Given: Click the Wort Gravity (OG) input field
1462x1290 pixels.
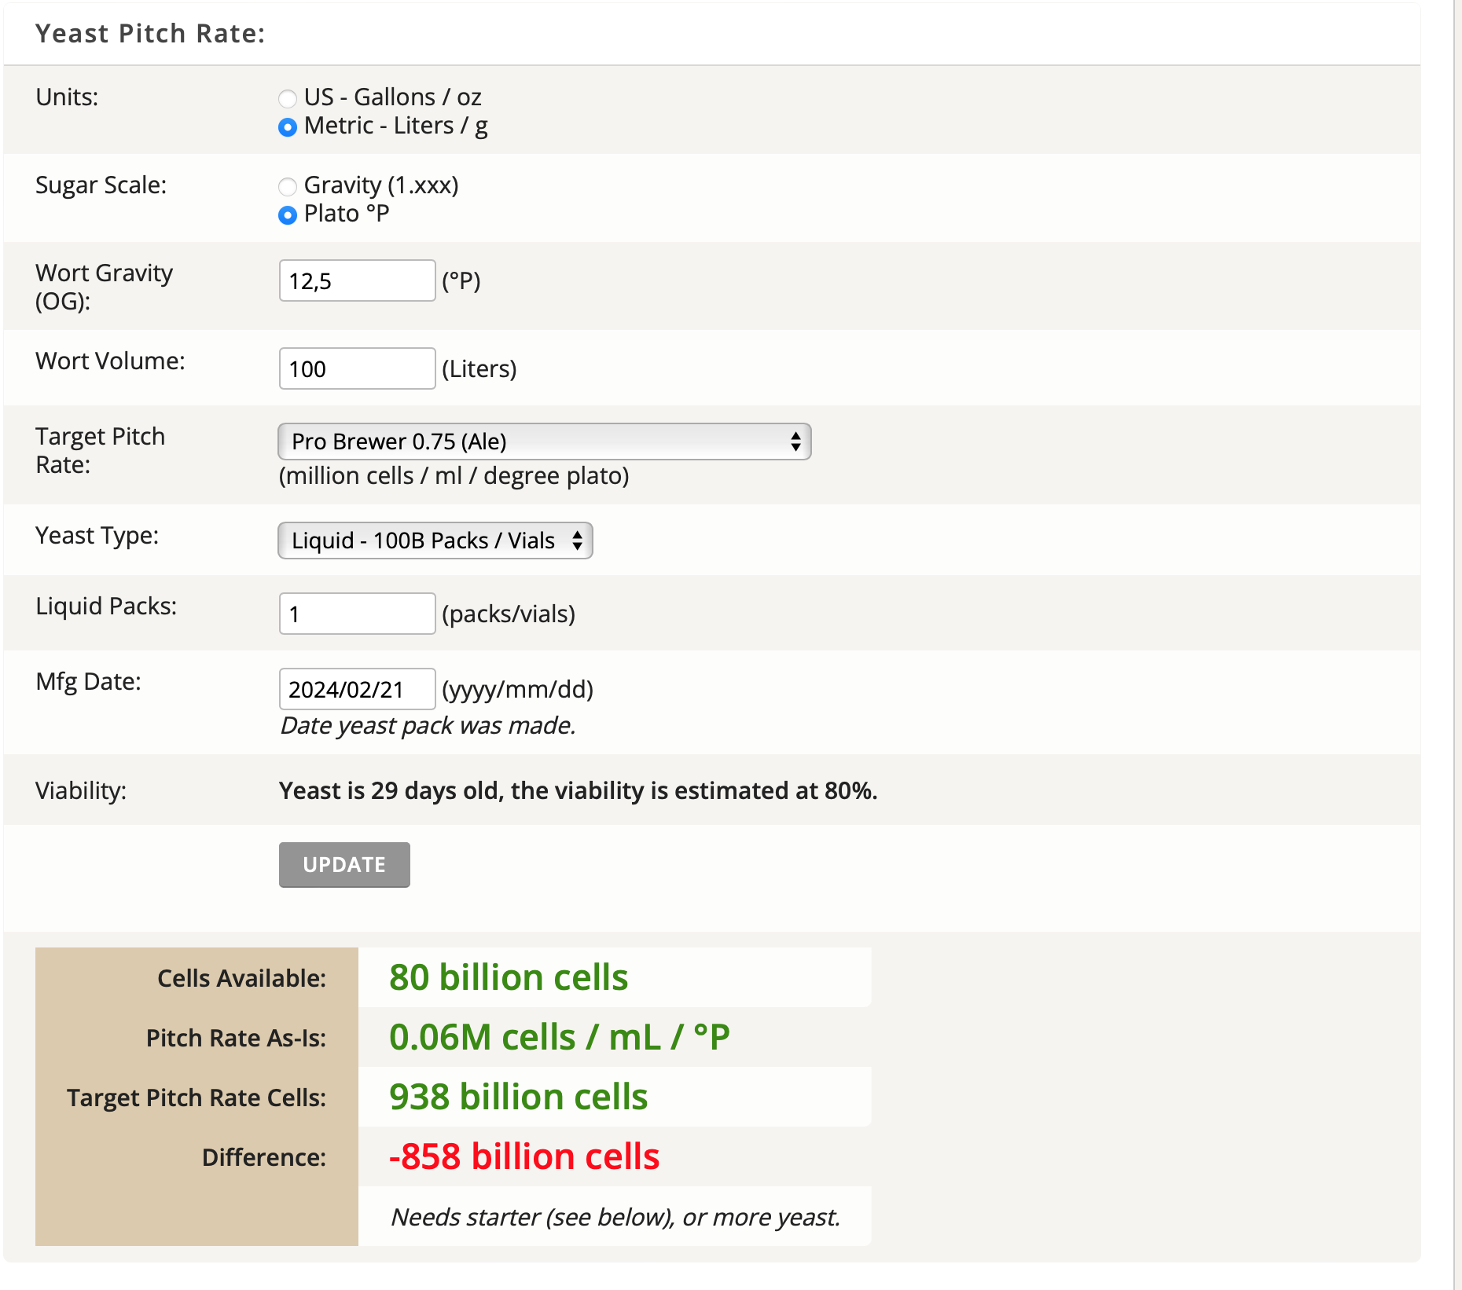Looking at the screenshot, I should (357, 280).
